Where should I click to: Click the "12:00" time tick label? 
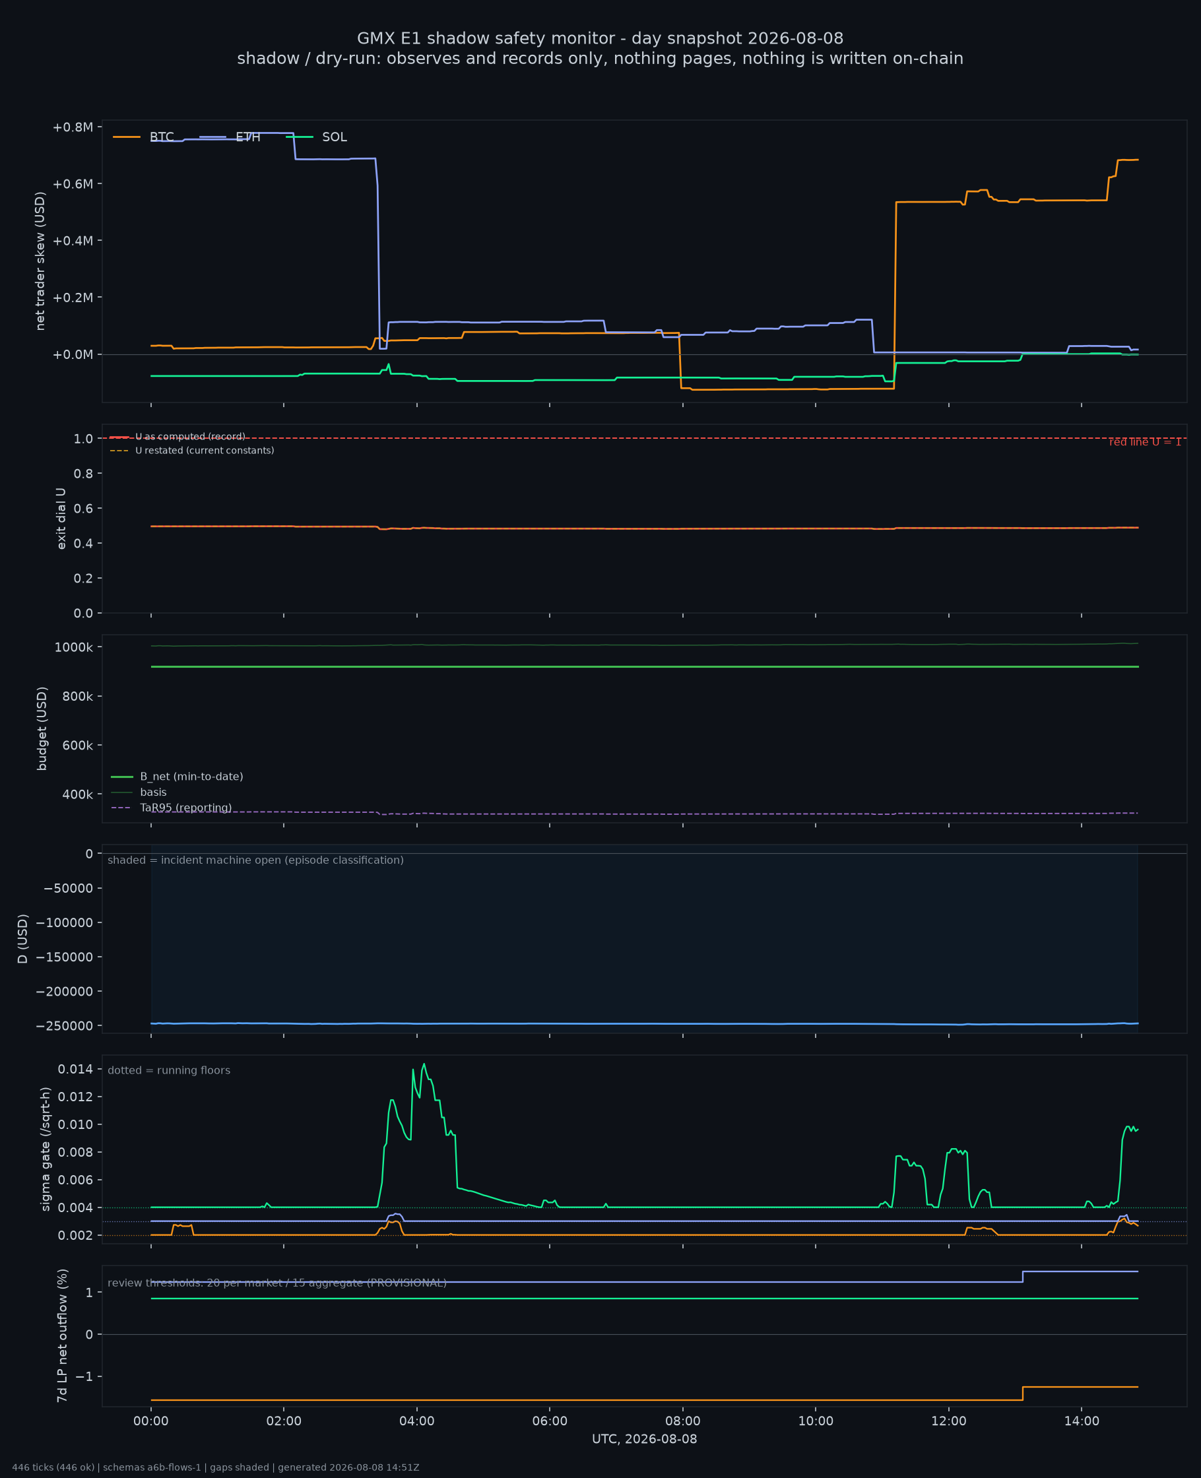(948, 1421)
